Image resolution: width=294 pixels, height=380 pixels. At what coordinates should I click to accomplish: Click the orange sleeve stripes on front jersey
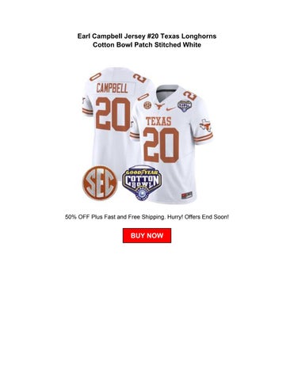[204, 137]
